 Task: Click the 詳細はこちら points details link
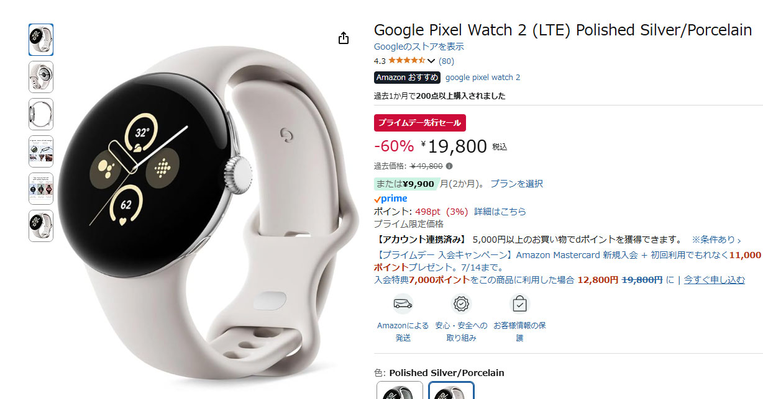(500, 212)
